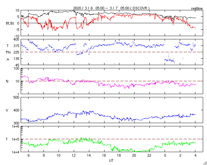This screenshot has height=165, width=207.
Task: Click the '14' hour tick on UT axis
Action: click(x=89, y=156)
